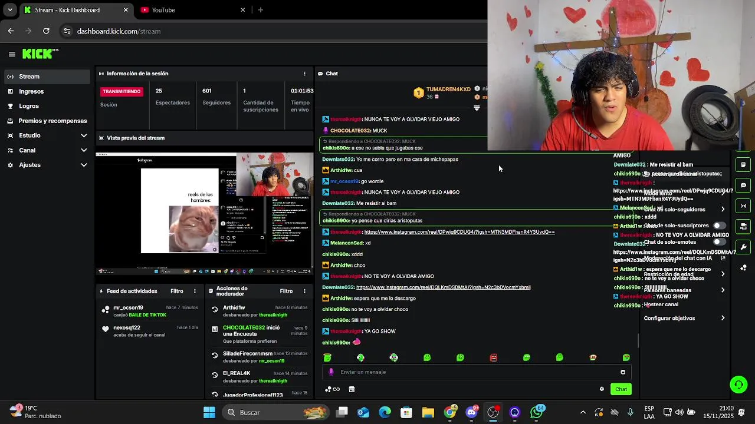The height and width of the screenshot is (424, 755).
Task: Open the emoji picker in message box
Action: 623,372
